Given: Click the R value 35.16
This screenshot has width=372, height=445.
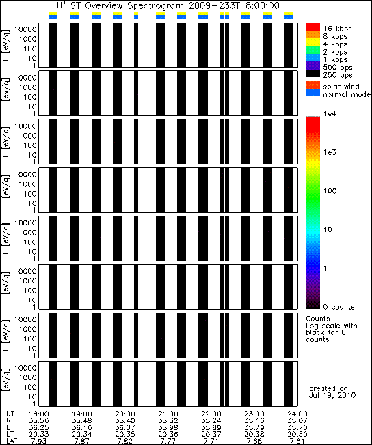Looking at the screenshot, I should coord(254,420).
